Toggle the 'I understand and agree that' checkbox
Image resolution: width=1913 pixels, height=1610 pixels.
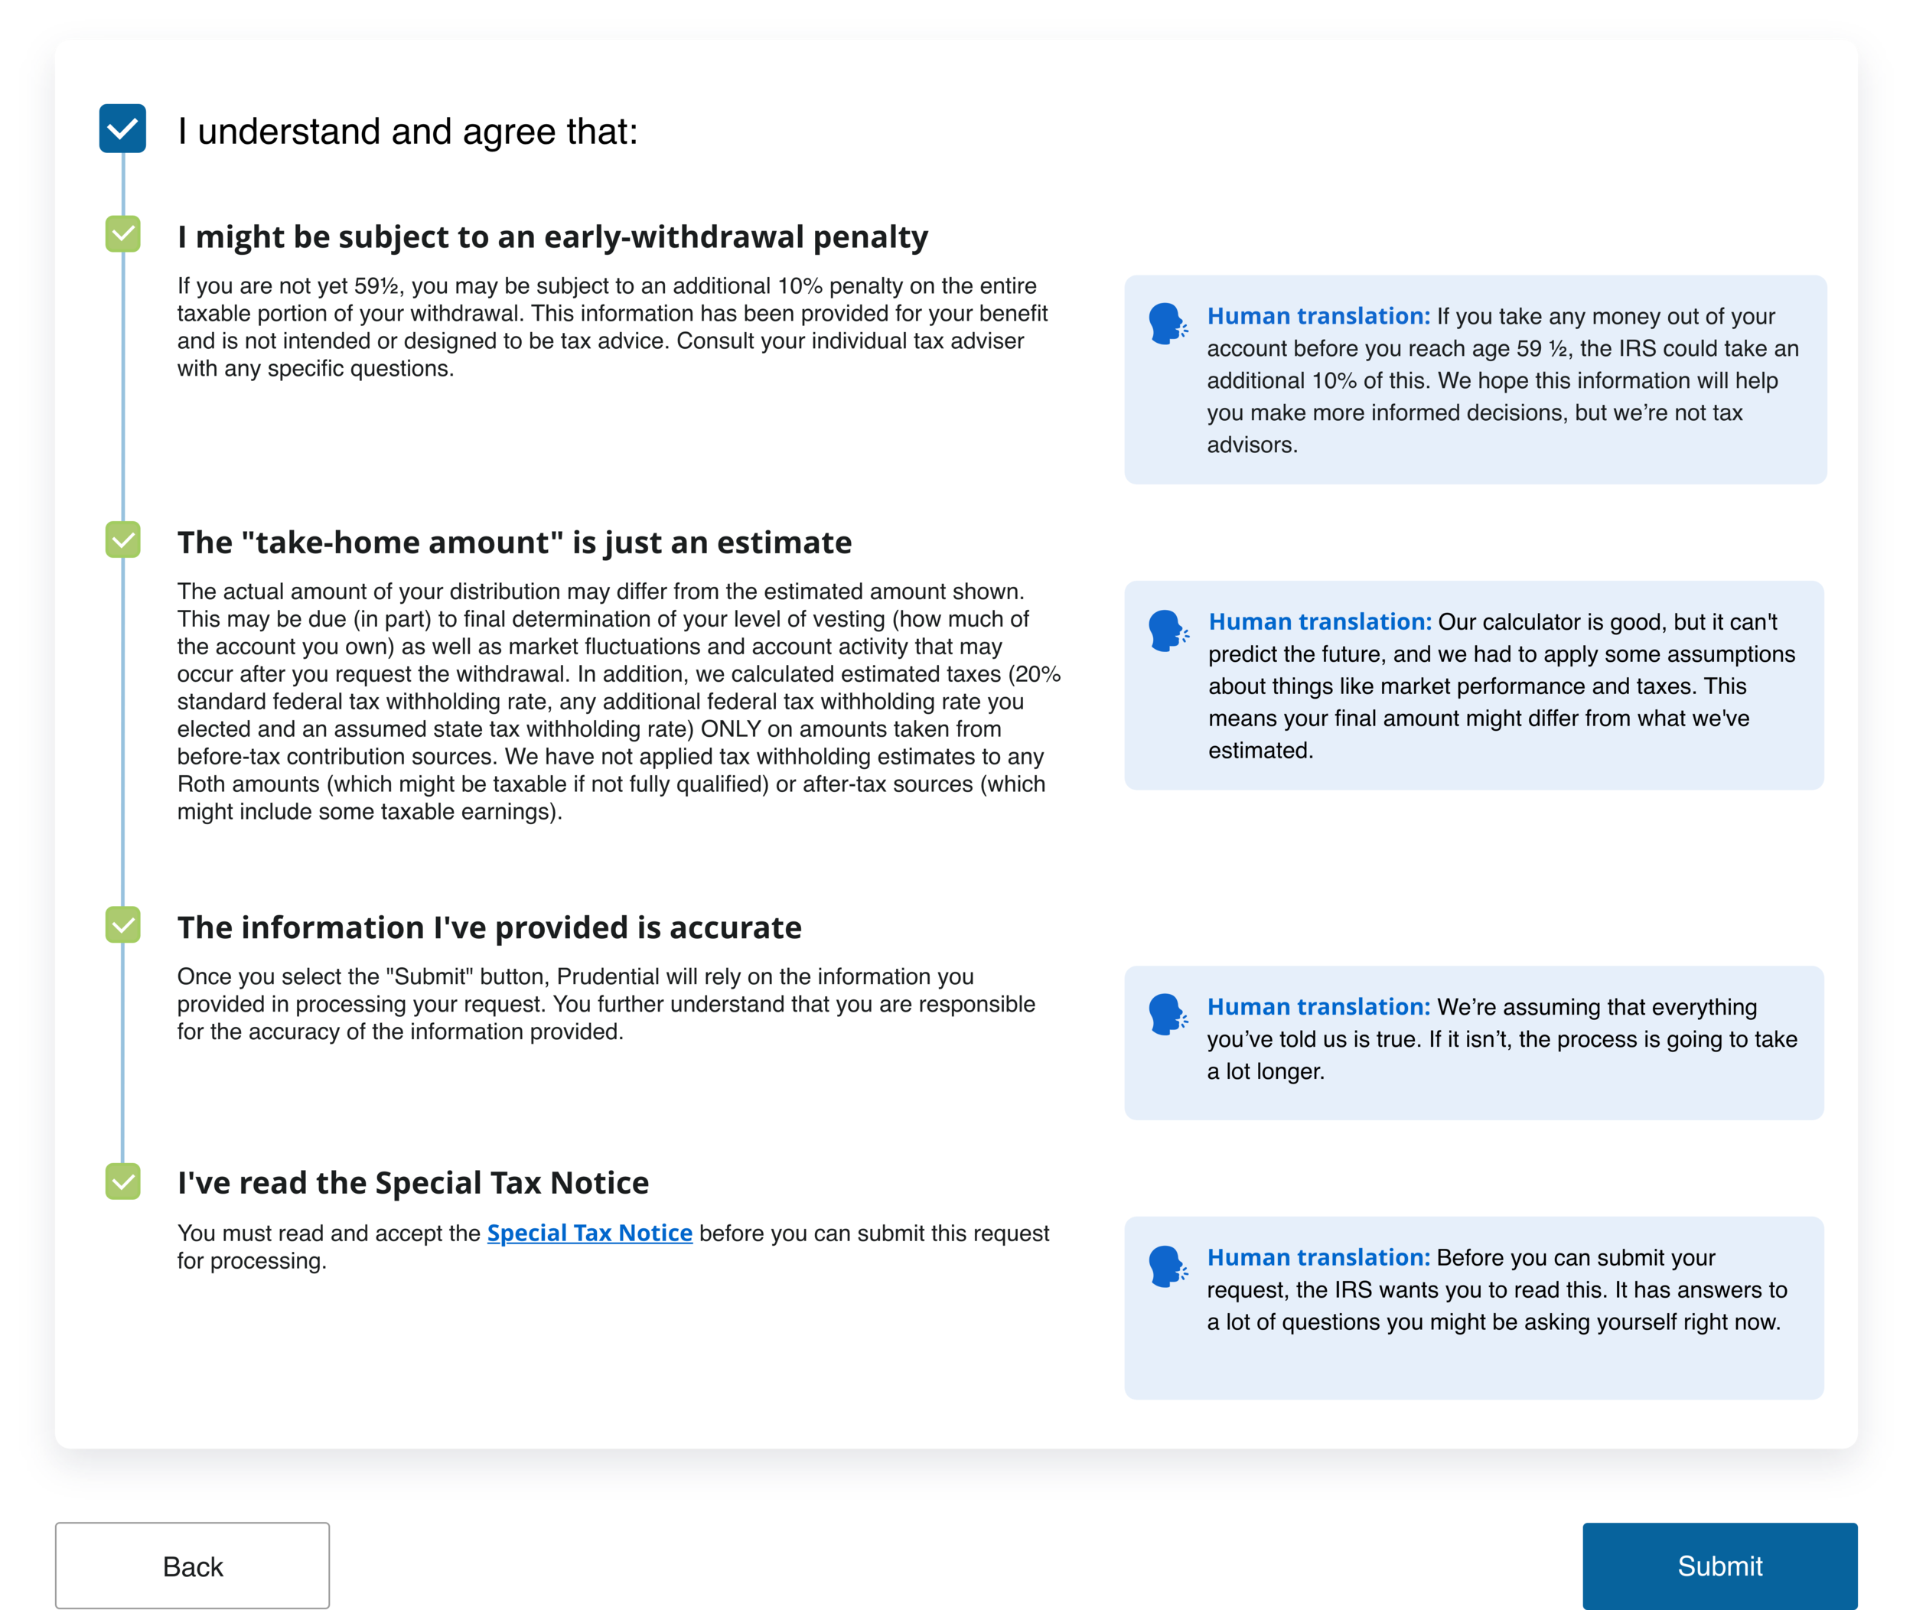pyautogui.click(x=122, y=129)
